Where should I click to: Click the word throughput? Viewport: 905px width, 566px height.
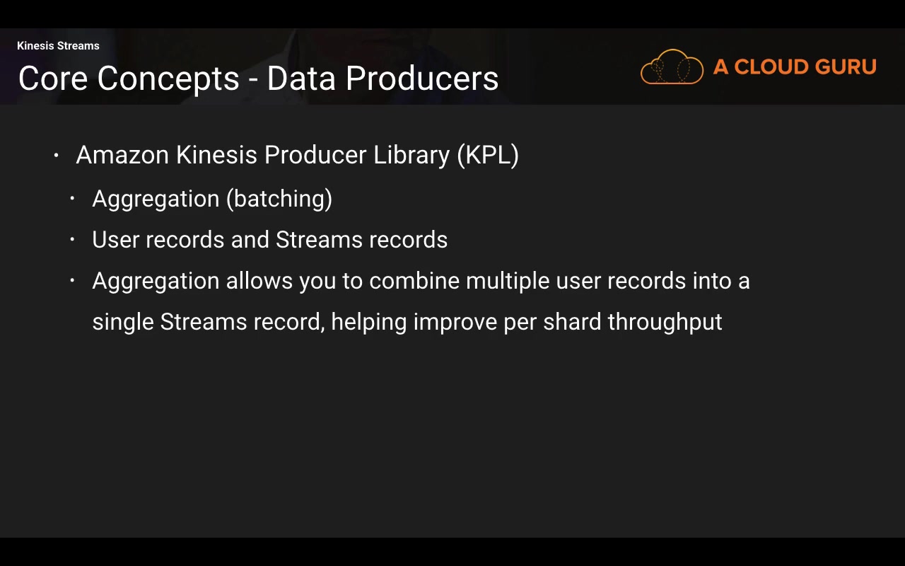click(x=665, y=322)
